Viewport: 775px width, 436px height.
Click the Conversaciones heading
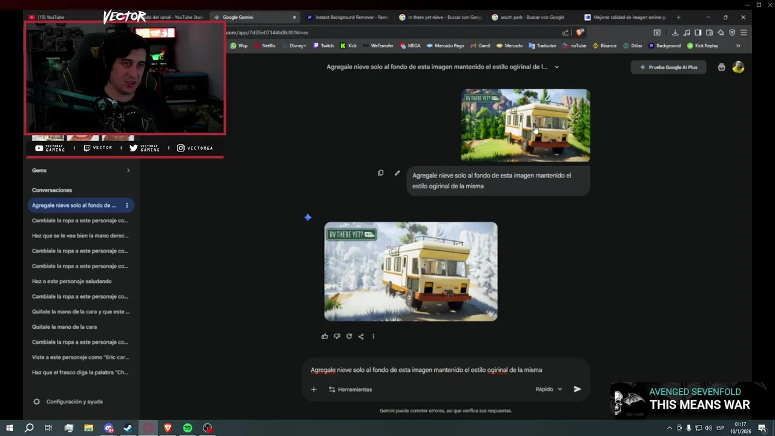point(52,190)
